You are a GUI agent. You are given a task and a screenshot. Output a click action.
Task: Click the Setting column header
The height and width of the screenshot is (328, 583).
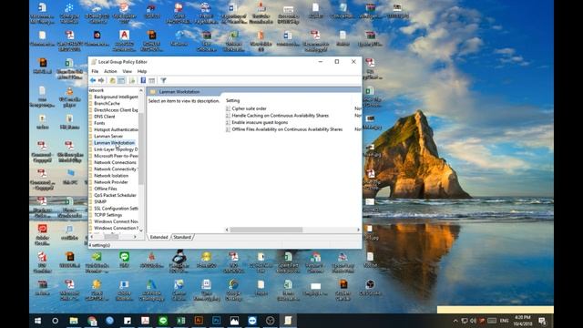233,100
